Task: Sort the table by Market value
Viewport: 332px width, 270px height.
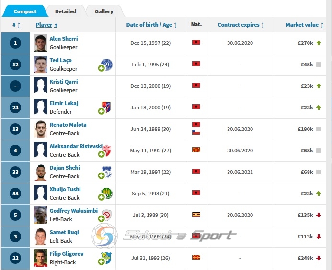Action: pos(304,25)
